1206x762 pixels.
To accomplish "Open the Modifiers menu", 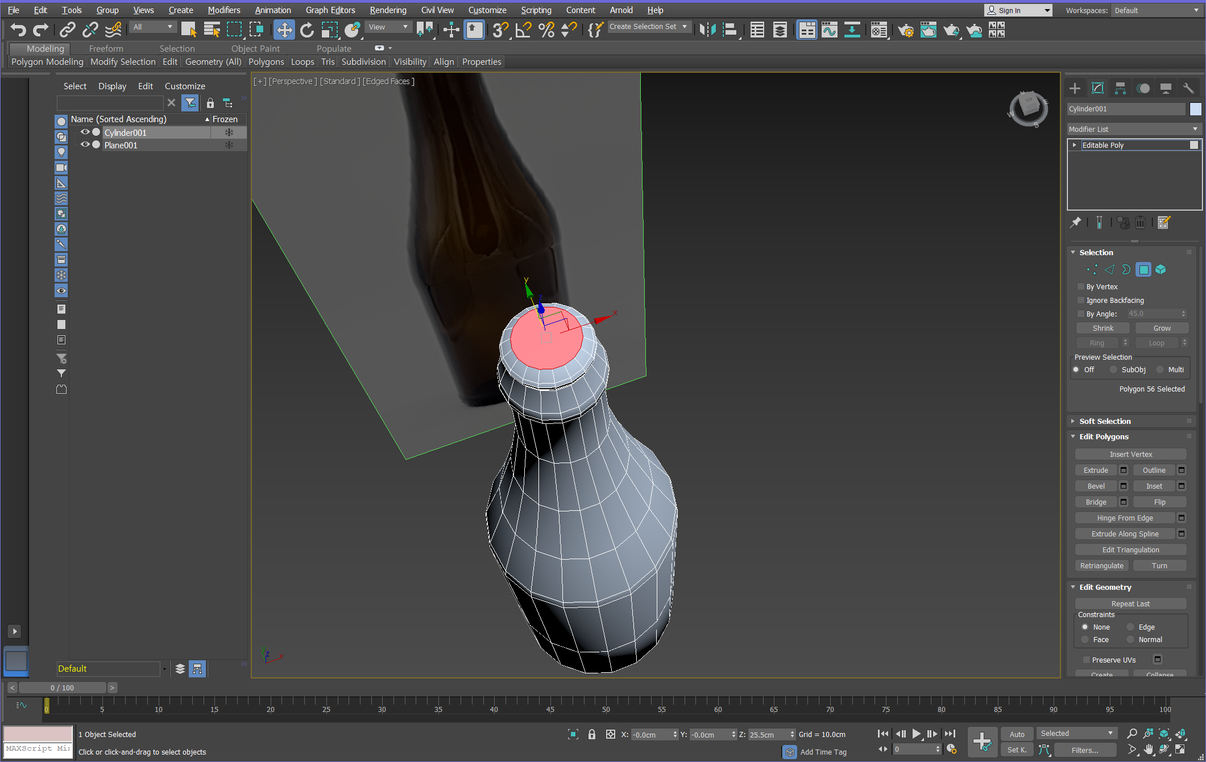I will (x=223, y=10).
